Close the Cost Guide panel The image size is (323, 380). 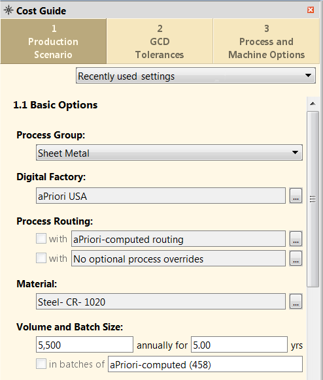coord(311,10)
